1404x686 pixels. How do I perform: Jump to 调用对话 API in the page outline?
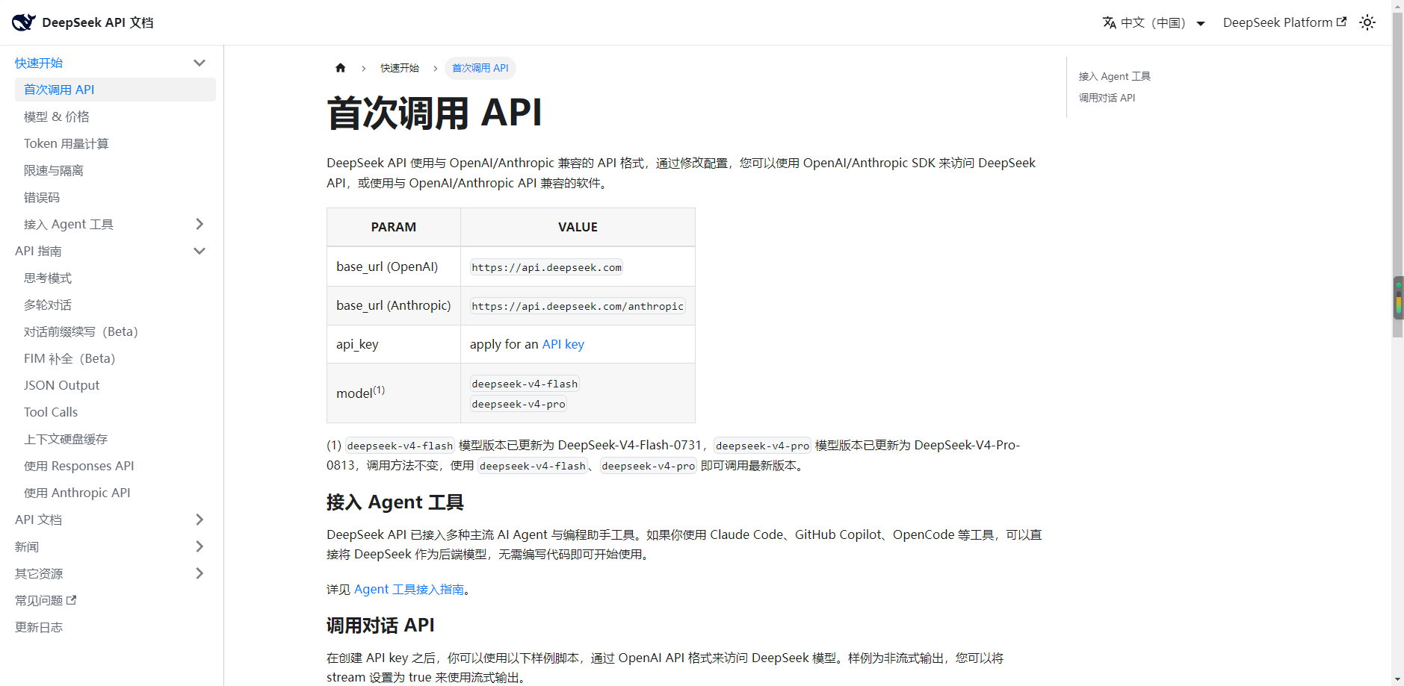click(x=1107, y=98)
